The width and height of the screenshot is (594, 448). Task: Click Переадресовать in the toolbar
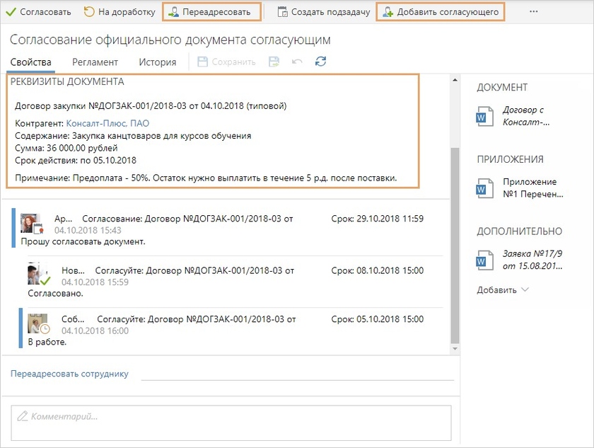[211, 12]
